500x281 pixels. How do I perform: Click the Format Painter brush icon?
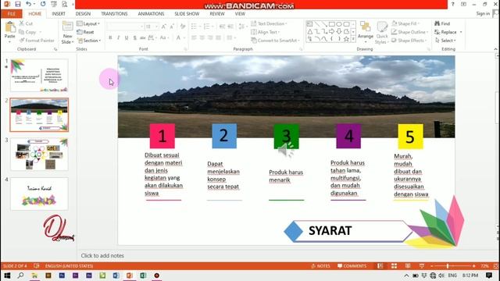[22, 41]
